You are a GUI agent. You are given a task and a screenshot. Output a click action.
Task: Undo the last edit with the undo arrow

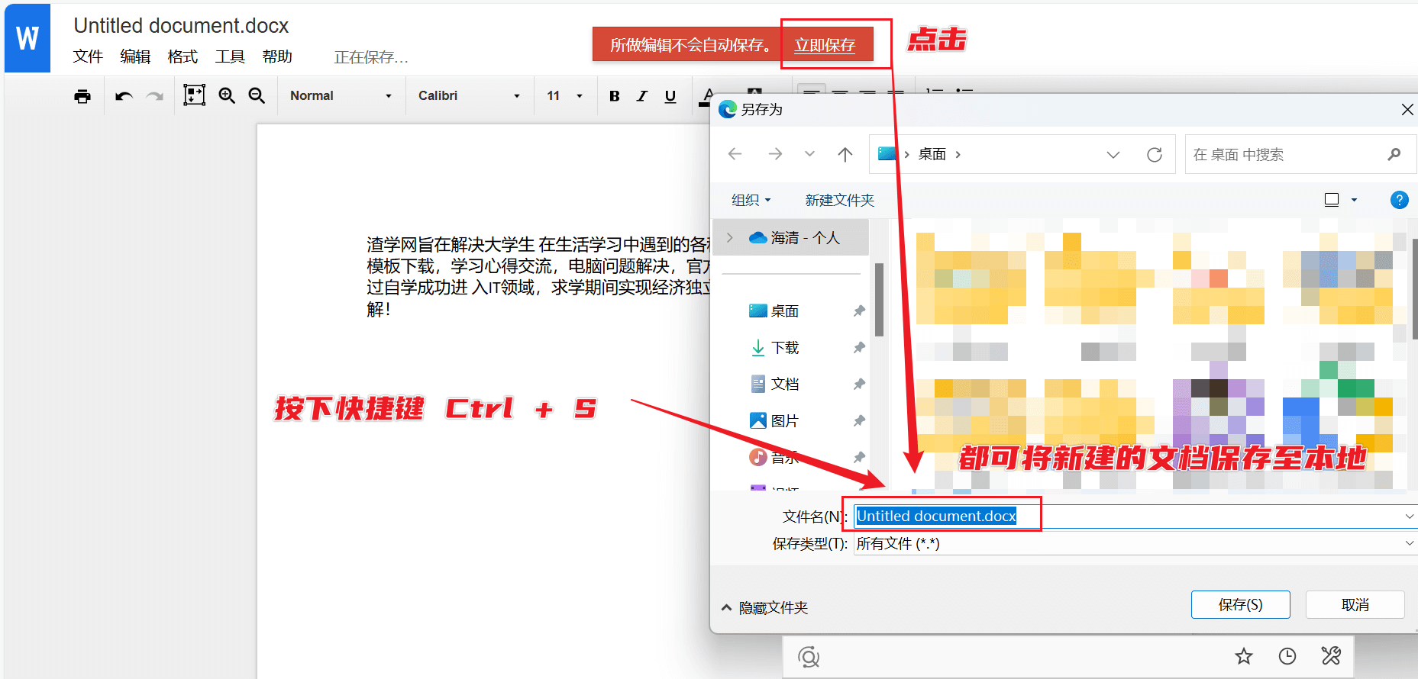(124, 96)
